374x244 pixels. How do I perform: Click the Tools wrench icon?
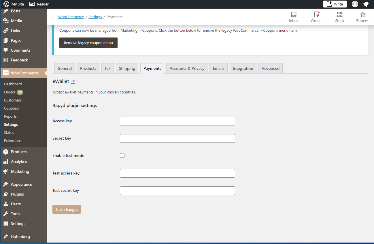pyautogui.click(x=6, y=214)
